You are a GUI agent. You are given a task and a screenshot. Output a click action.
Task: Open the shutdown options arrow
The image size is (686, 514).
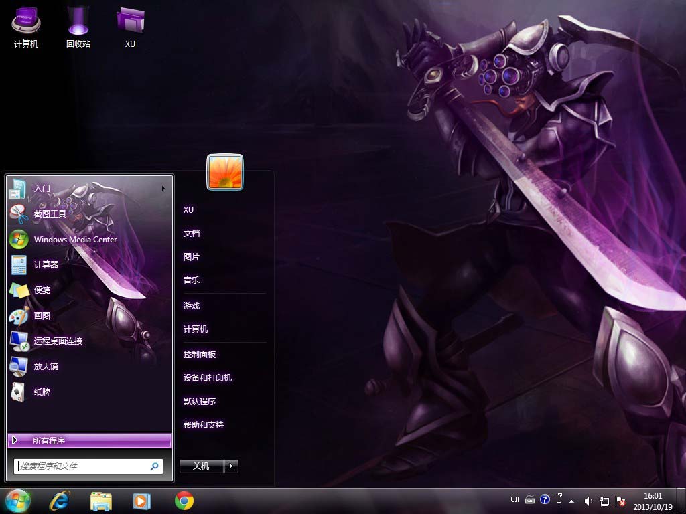(x=231, y=466)
